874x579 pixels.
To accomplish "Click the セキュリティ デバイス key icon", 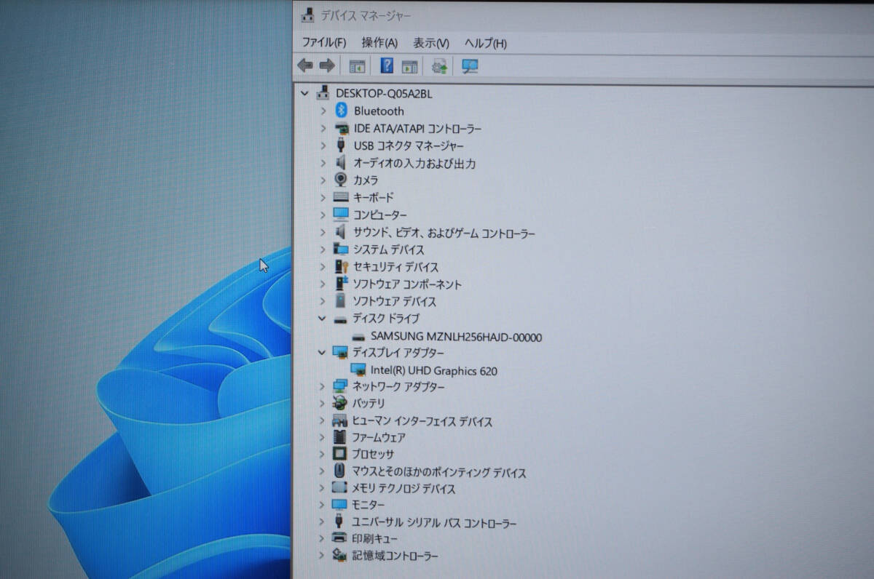I will click(x=341, y=267).
